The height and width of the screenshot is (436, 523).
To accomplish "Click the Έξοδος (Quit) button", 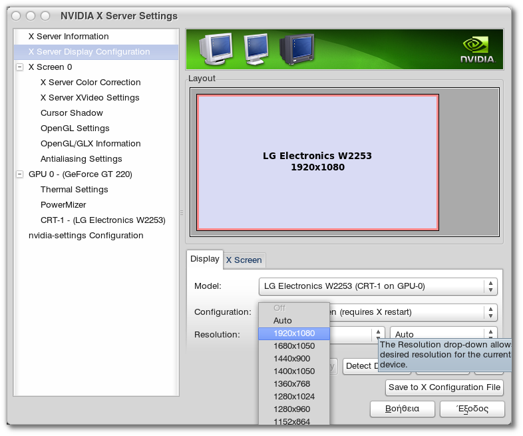I will 472,409.
